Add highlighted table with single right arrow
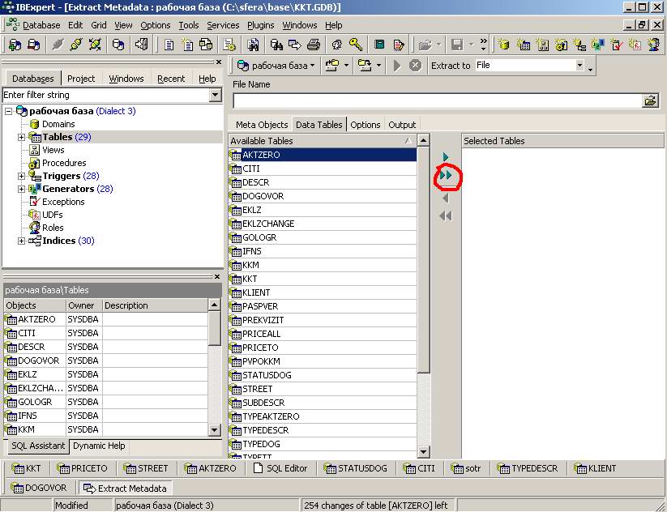This screenshot has width=667, height=512. click(x=446, y=157)
